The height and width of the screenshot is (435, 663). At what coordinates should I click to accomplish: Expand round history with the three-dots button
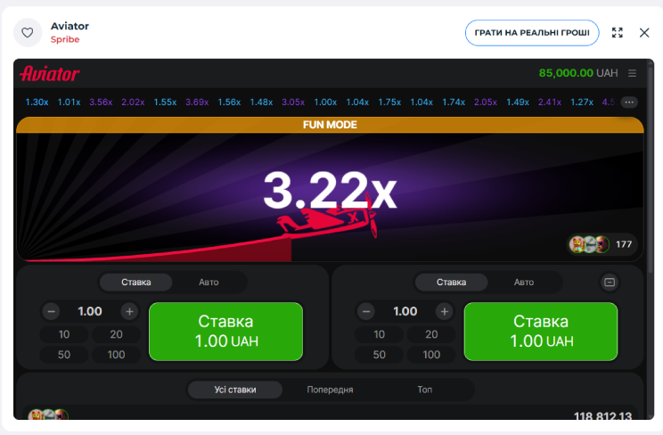629,103
